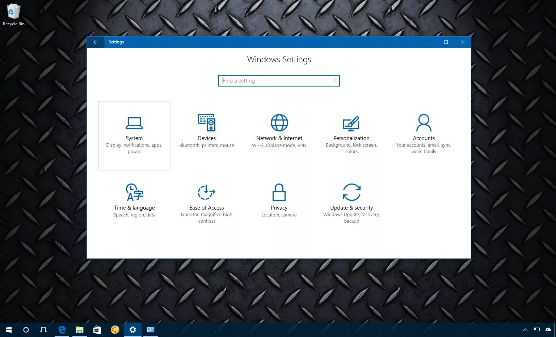Open File Explorer from the taskbar

click(79, 330)
